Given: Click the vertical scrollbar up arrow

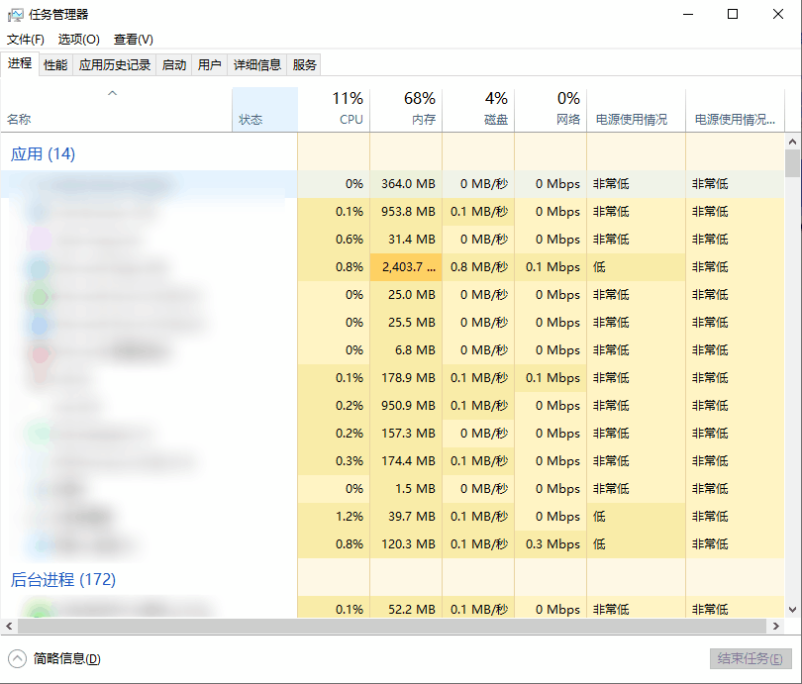Looking at the screenshot, I should click(x=792, y=142).
